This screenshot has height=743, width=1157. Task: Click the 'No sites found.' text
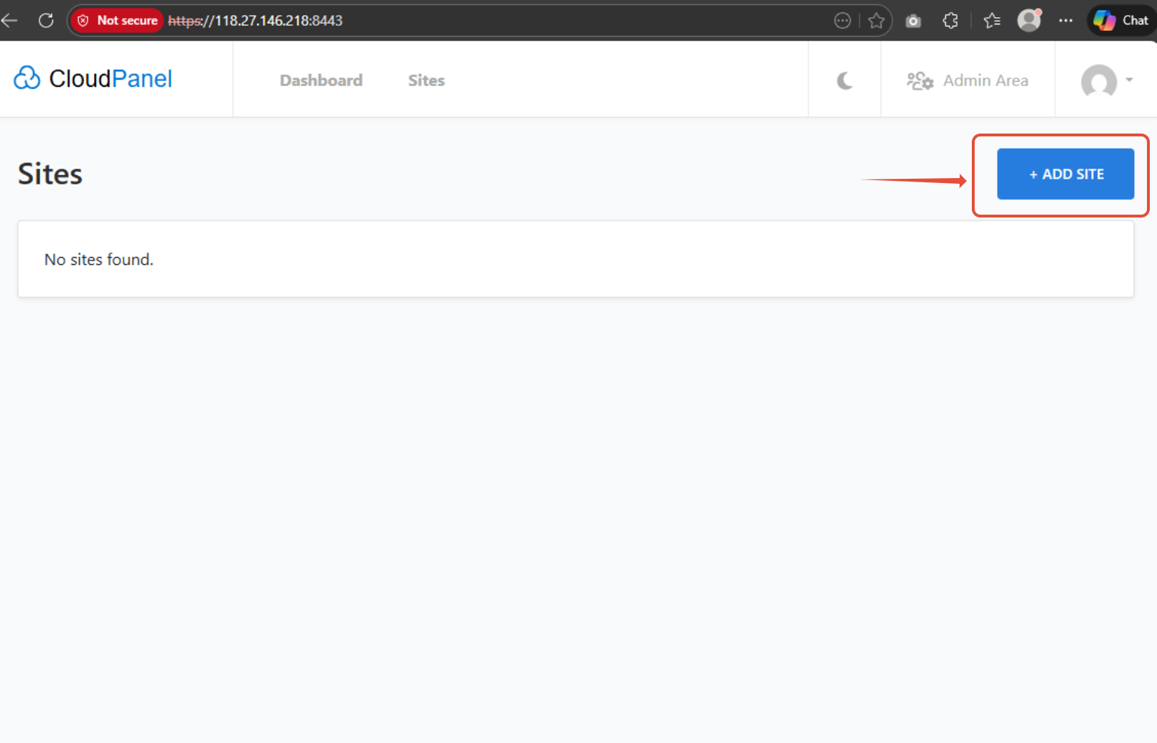point(99,260)
